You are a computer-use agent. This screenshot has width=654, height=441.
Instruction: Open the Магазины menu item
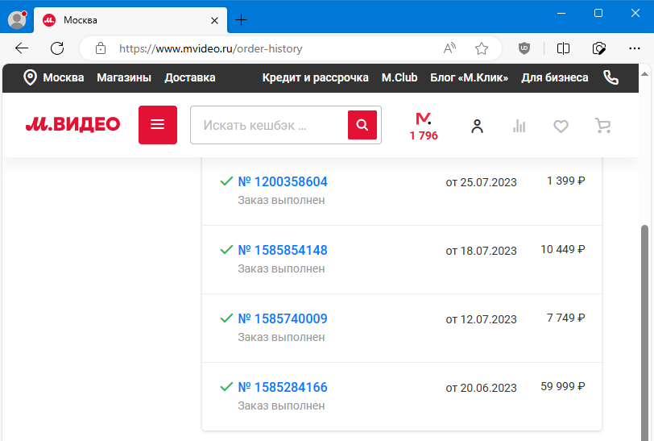(124, 77)
